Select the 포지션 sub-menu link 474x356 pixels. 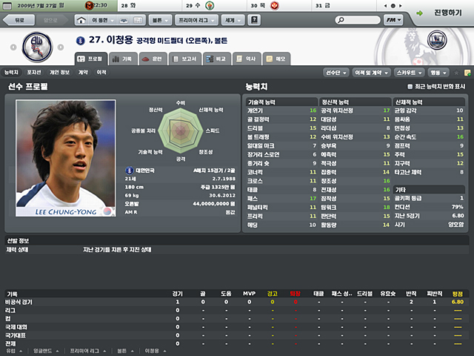coord(34,73)
